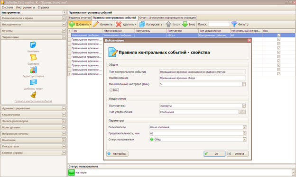Click the red X Удалить icon
This screenshot has width=296, height=177.
119,24
